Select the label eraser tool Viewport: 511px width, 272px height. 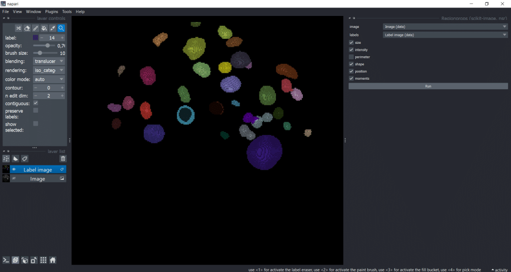click(27, 28)
